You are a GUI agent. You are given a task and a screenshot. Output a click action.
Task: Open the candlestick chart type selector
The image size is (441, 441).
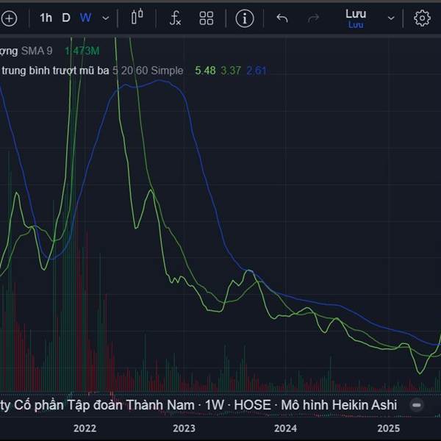(x=137, y=18)
